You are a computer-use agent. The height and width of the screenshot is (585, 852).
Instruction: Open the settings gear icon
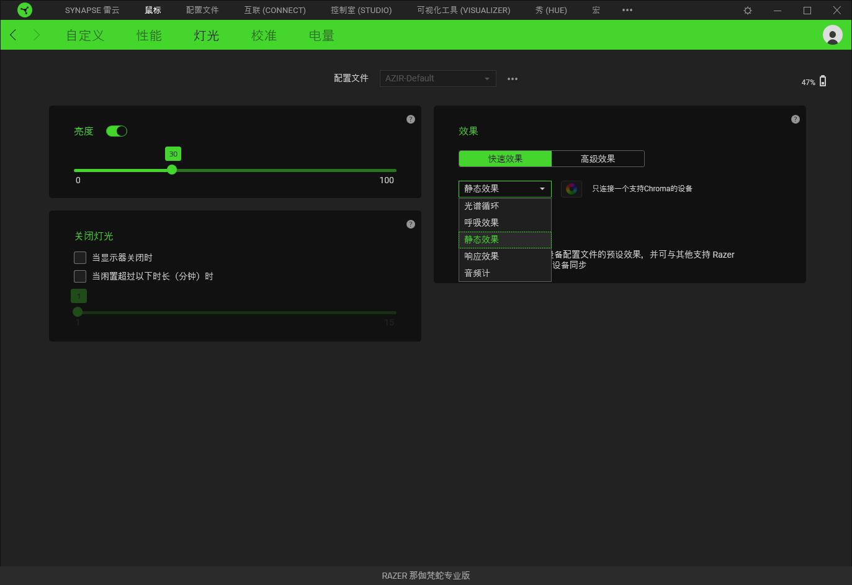[x=748, y=11]
